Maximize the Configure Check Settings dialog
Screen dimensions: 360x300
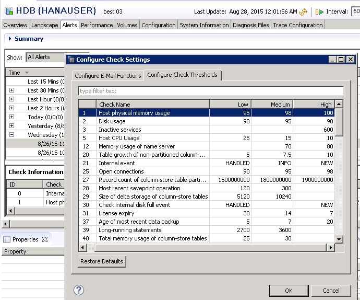pos(341,60)
